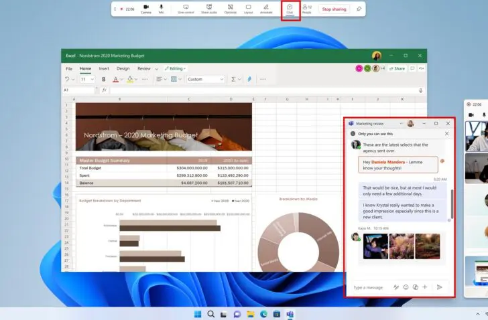
Task: Pin the sharing toolbar
Action: 359,9
